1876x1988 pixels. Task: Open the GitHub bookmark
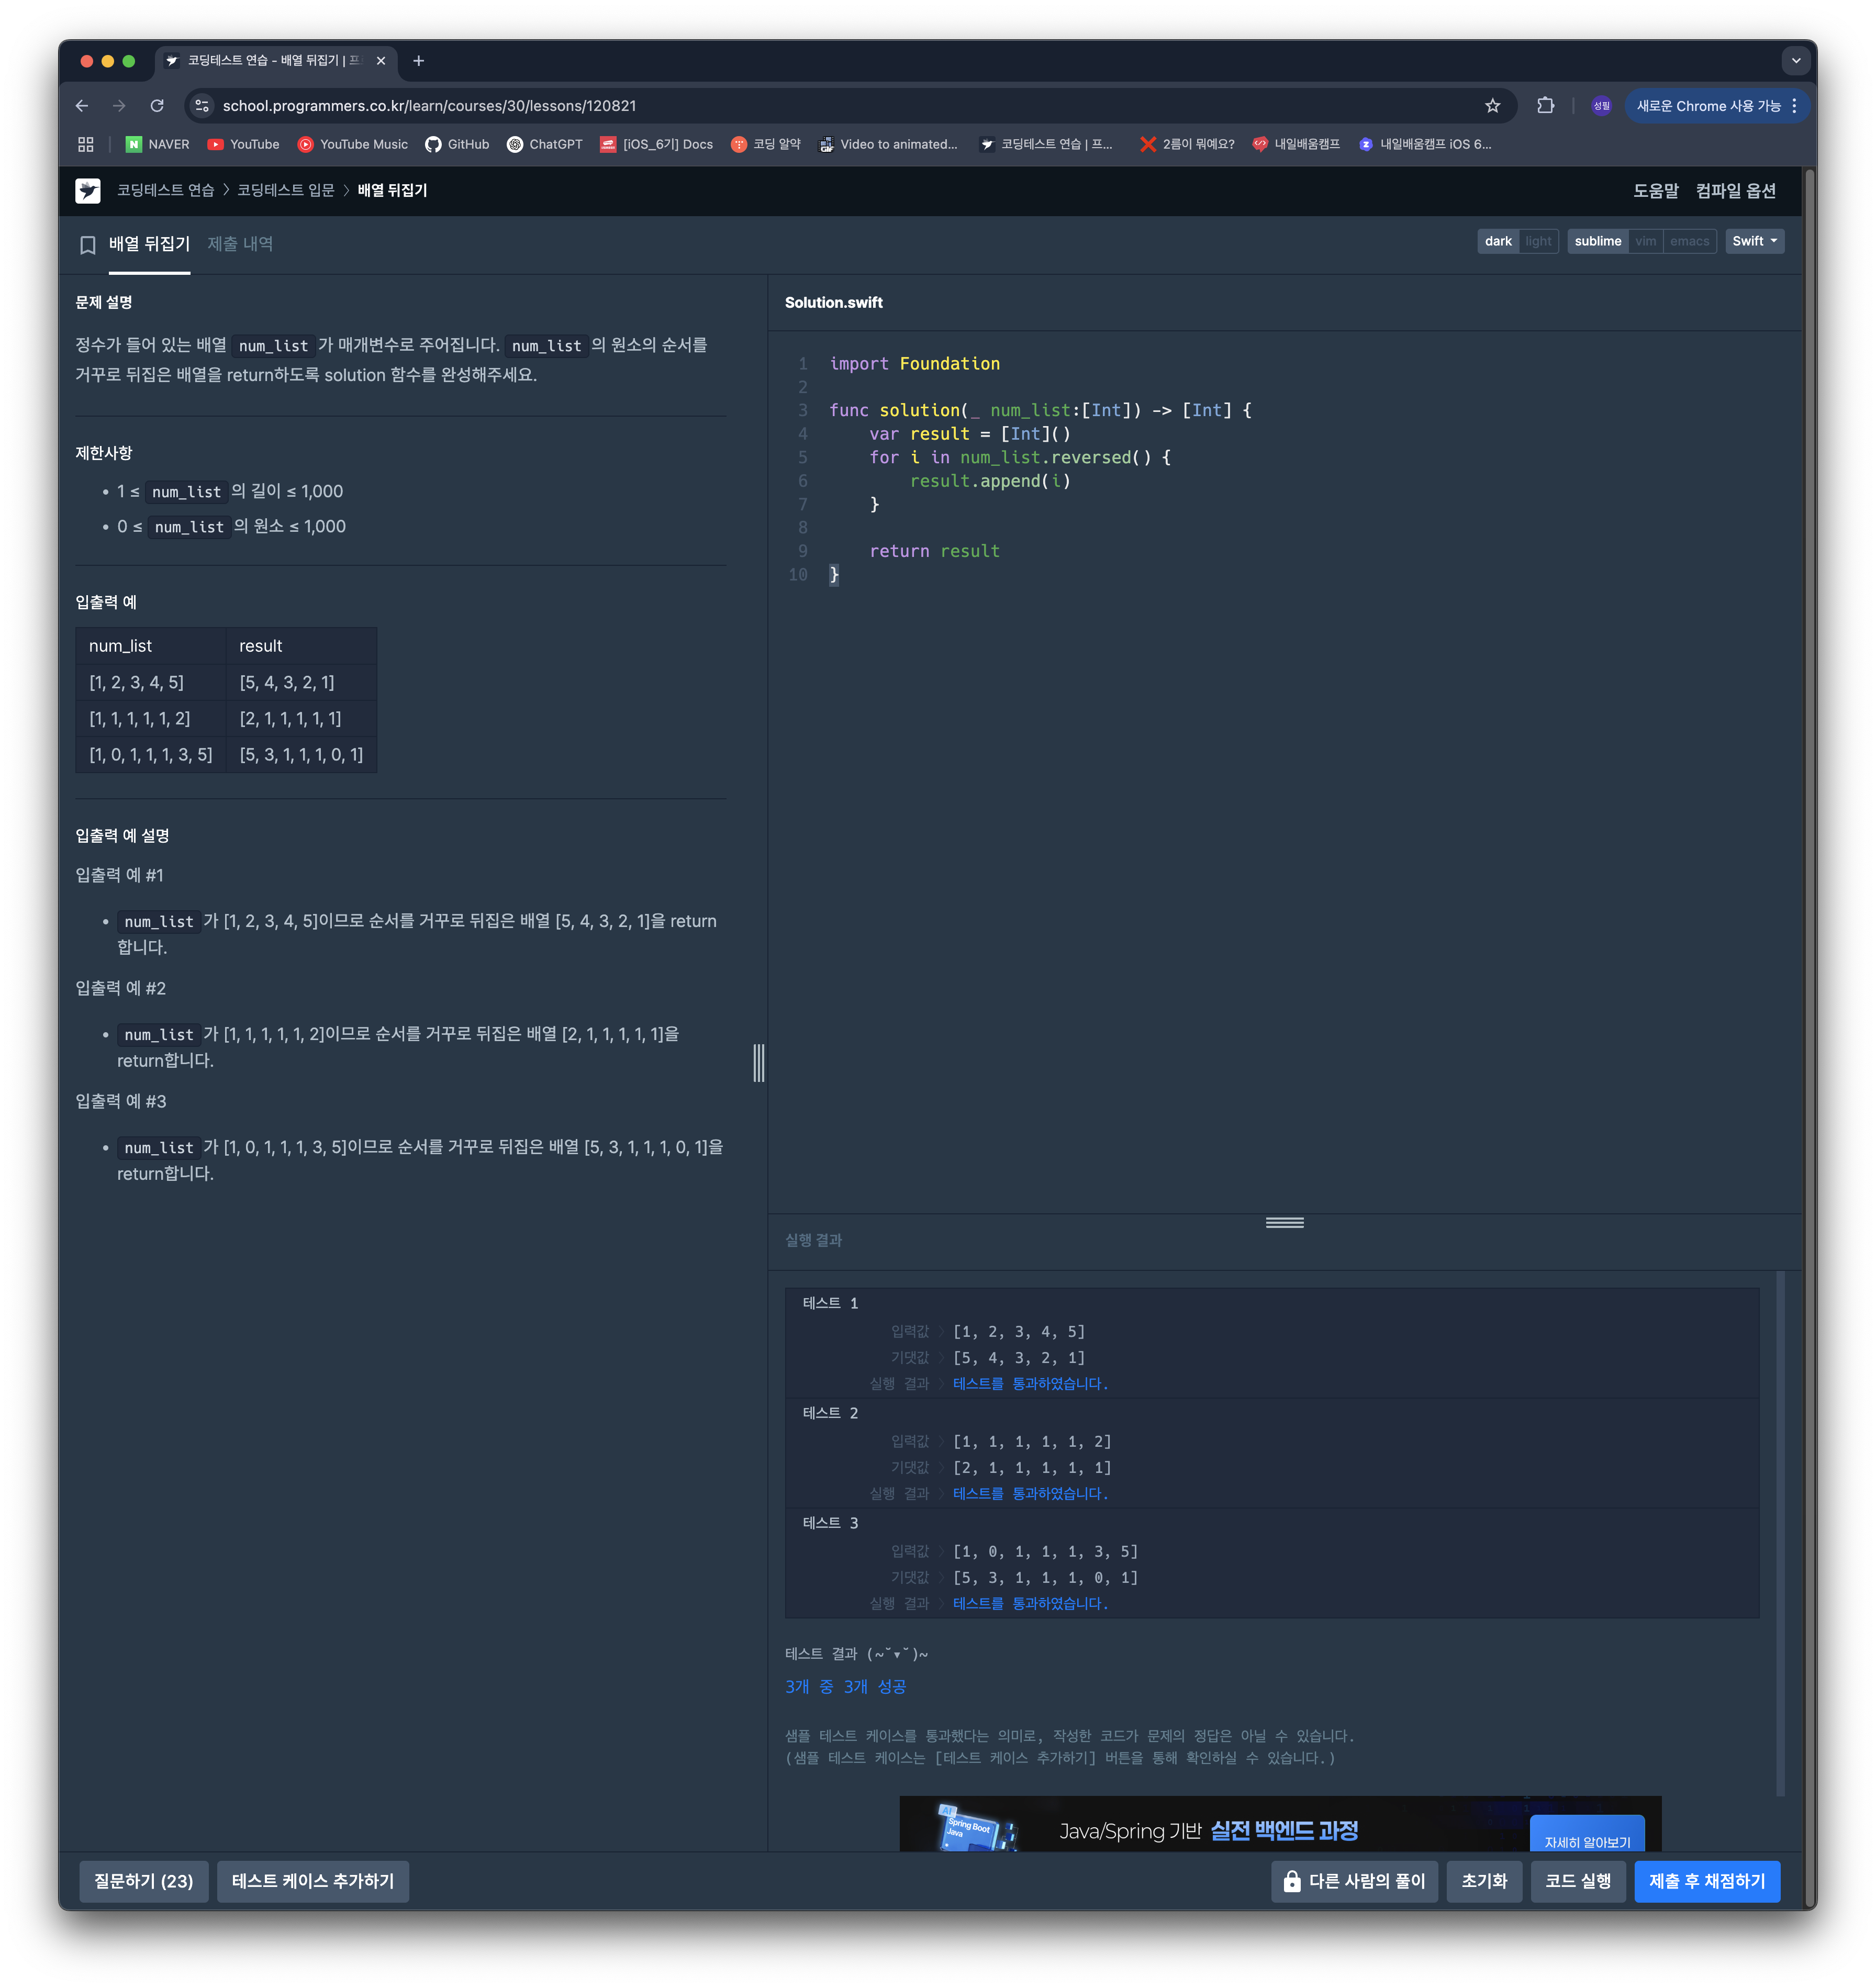(457, 144)
